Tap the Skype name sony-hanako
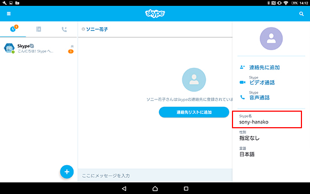This screenshot has height=194, width=310. tap(254, 122)
